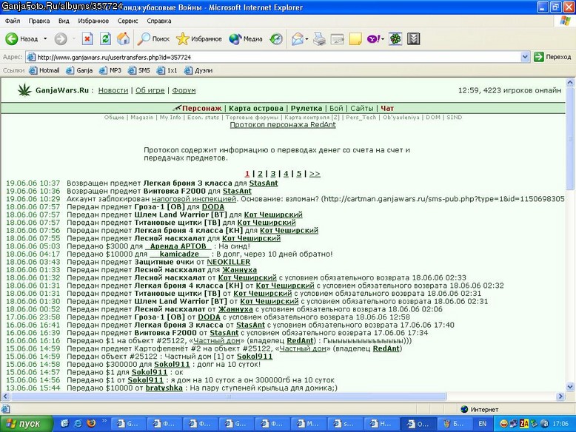Click the ICQ flower toolbar icon
The image size is (576, 432).
(395, 38)
